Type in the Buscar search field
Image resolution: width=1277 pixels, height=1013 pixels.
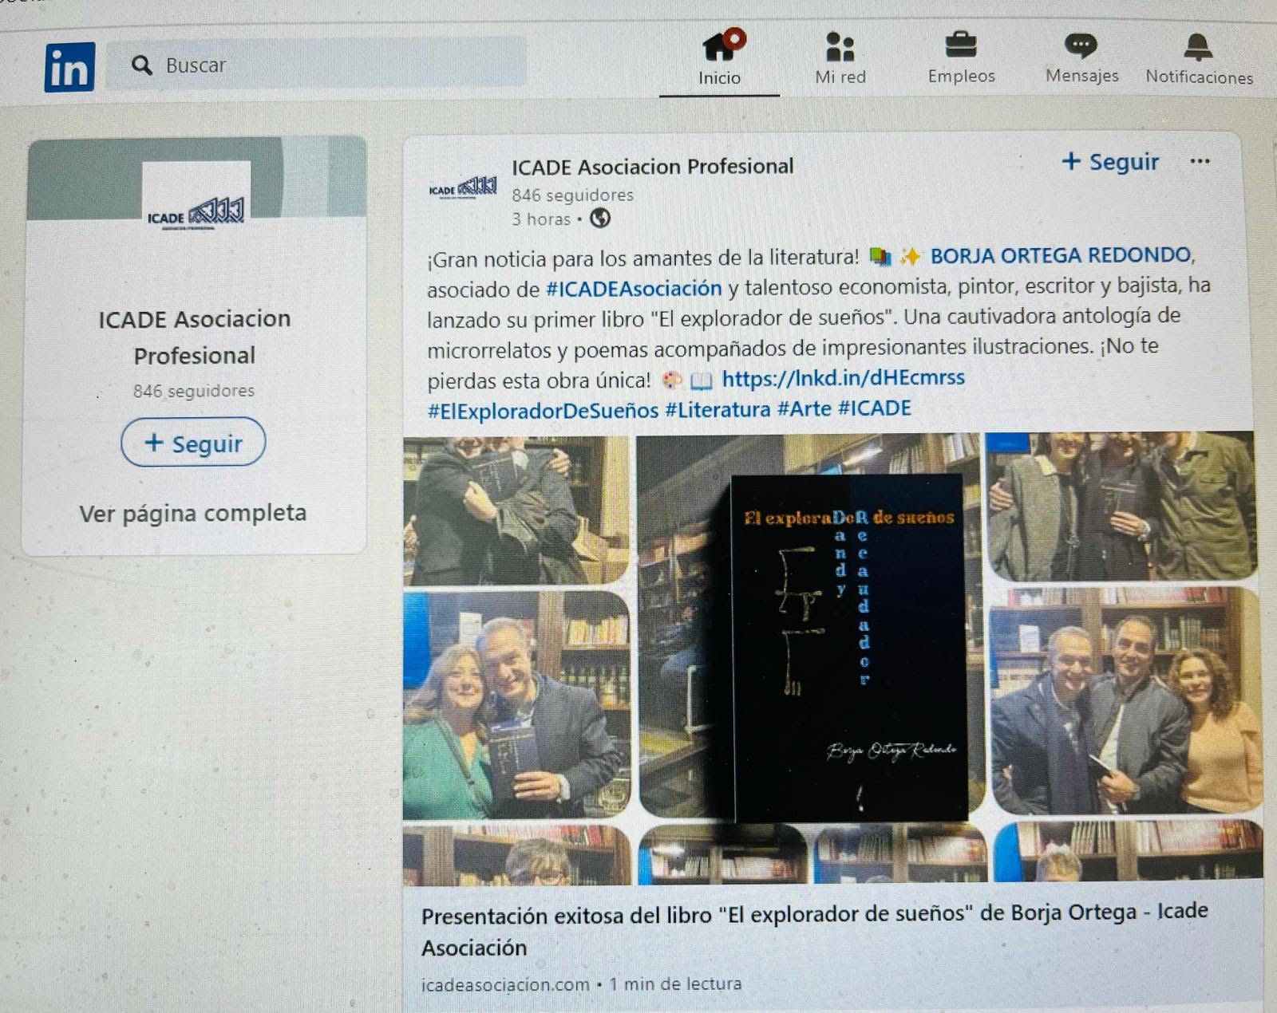click(335, 64)
